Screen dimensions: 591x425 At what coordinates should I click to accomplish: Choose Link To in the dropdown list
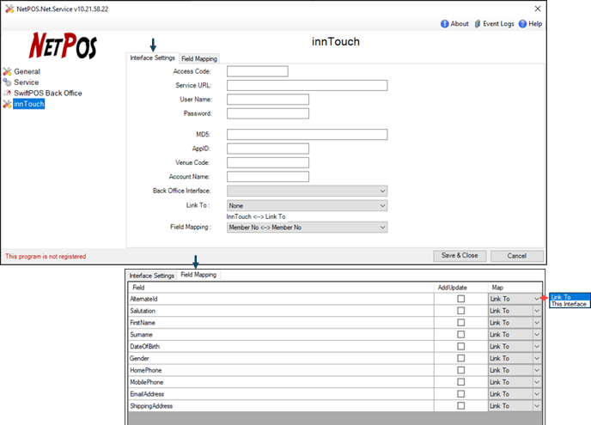[x=570, y=297]
